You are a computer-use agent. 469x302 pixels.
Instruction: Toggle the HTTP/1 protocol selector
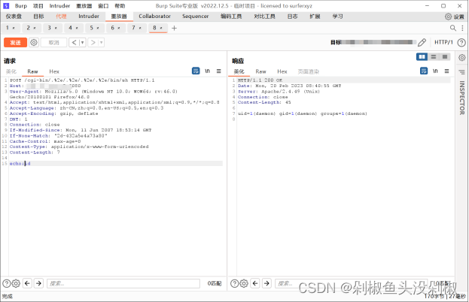pos(443,42)
